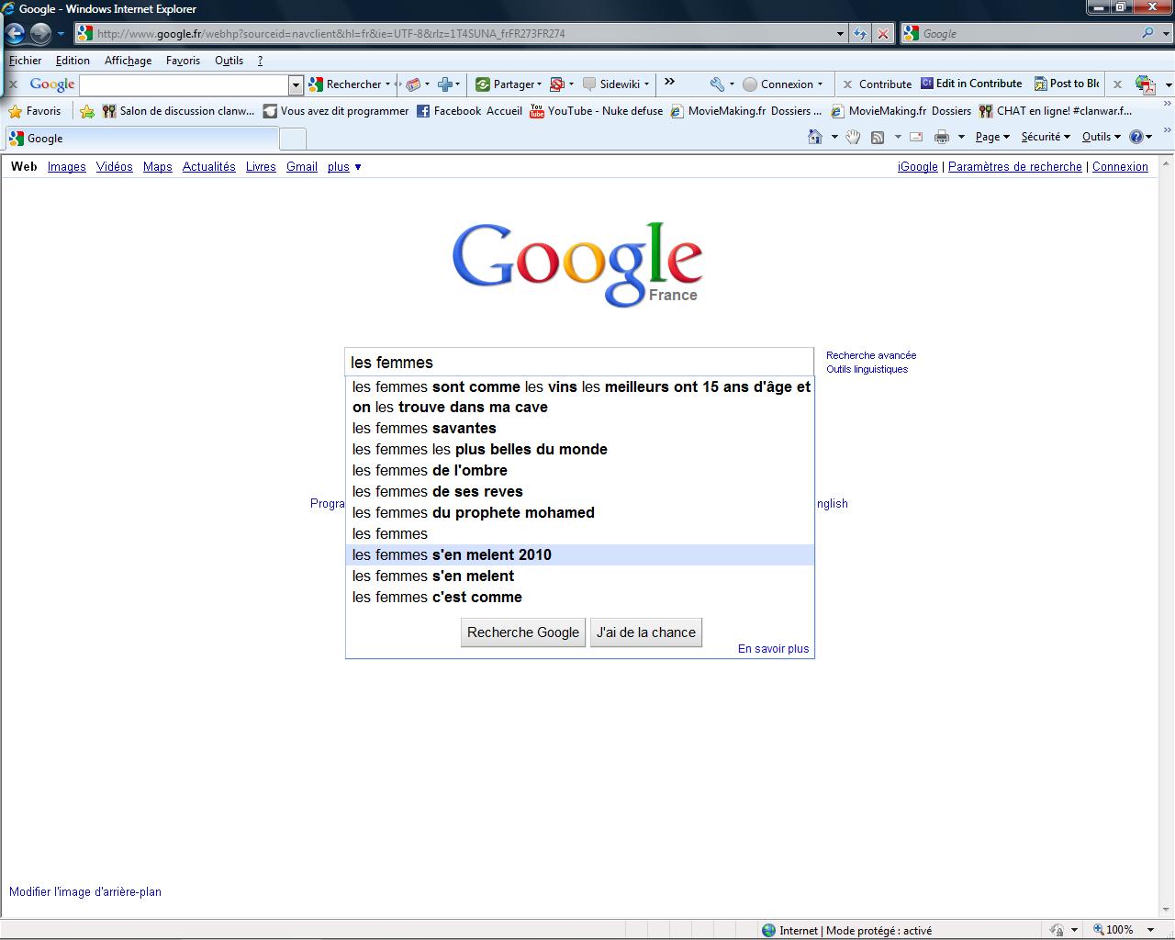This screenshot has height=940, width=1175.
Task: Open the Fichier menu
Action: 25,61
